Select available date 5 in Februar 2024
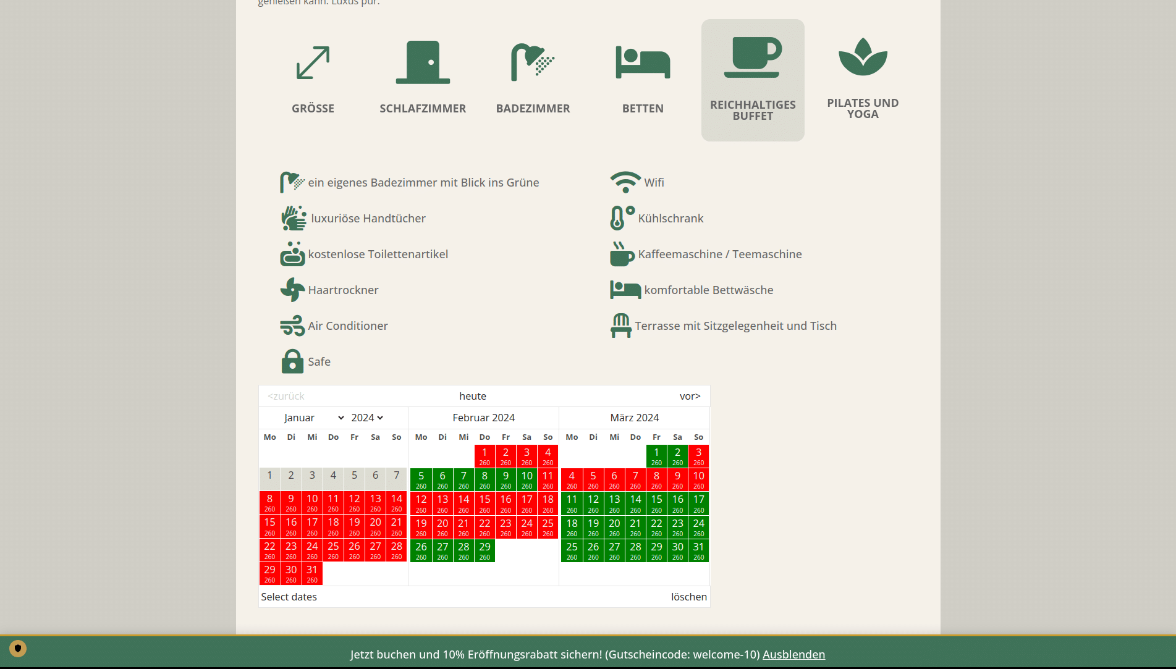The height and width of the screenshot is (669, 1176). click(x=421, y=479)
